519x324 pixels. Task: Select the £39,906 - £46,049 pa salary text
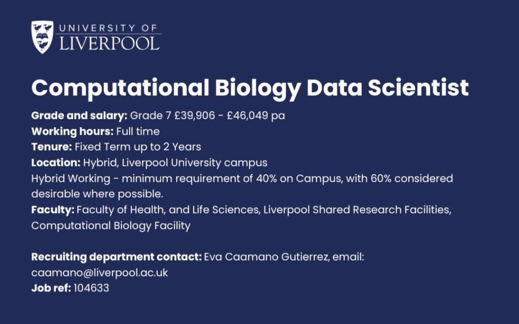(x=228, y=116)
